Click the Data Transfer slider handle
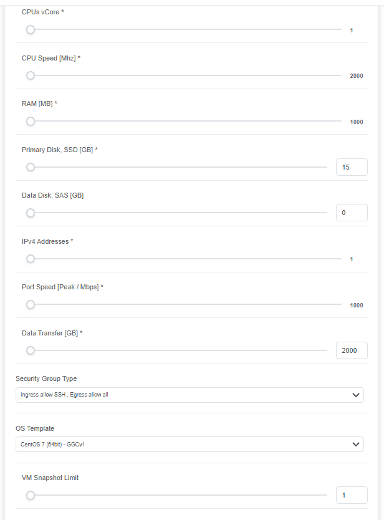 click(x=30, y=350)
